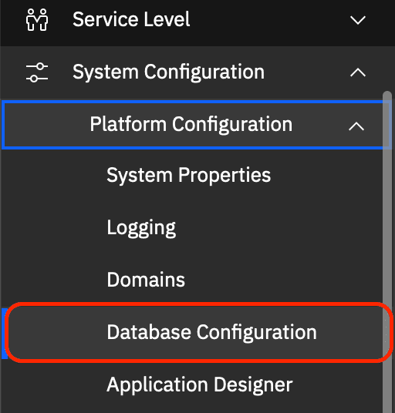The width and height of the screenshot is (395, 413).
Task: Open the Domains entry
Action: point(146,280)
